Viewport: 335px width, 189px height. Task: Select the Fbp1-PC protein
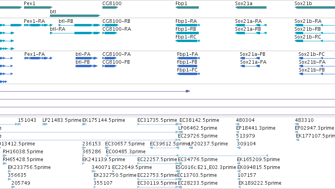[x=187, y=70]
